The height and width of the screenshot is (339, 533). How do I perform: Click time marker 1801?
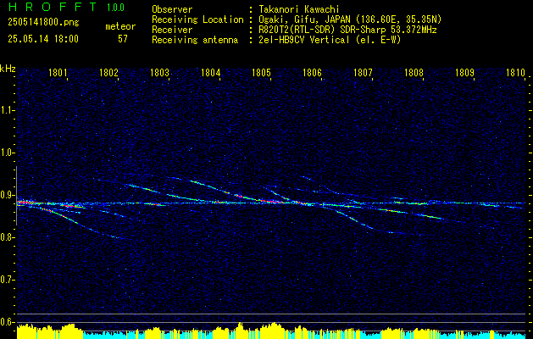click(x=58, y=73)
